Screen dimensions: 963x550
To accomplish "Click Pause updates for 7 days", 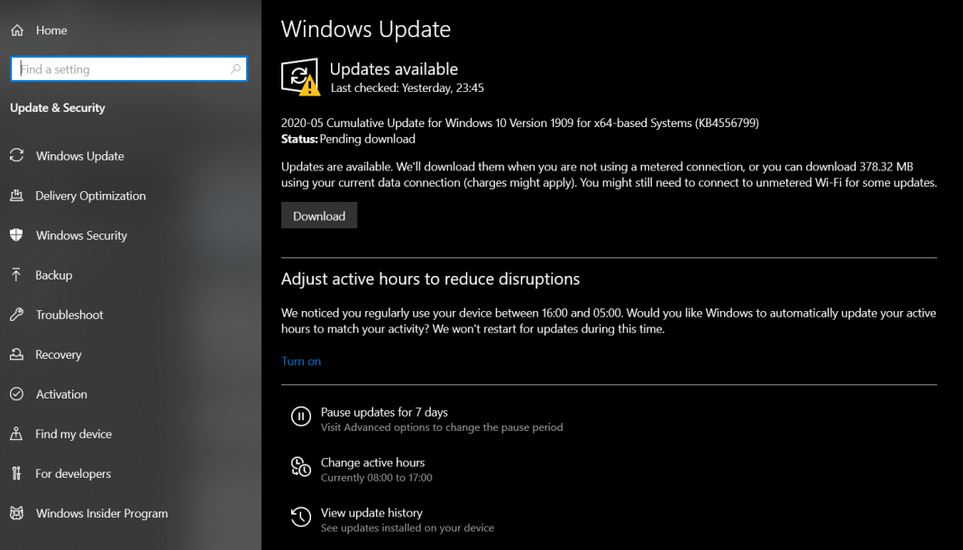I will (383, 411).
